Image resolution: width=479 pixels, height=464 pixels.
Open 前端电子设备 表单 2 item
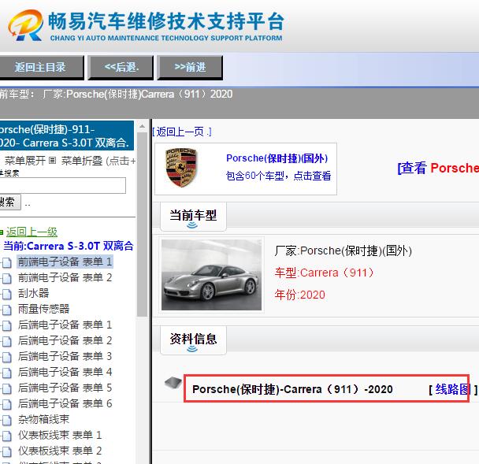click(65, 277)
